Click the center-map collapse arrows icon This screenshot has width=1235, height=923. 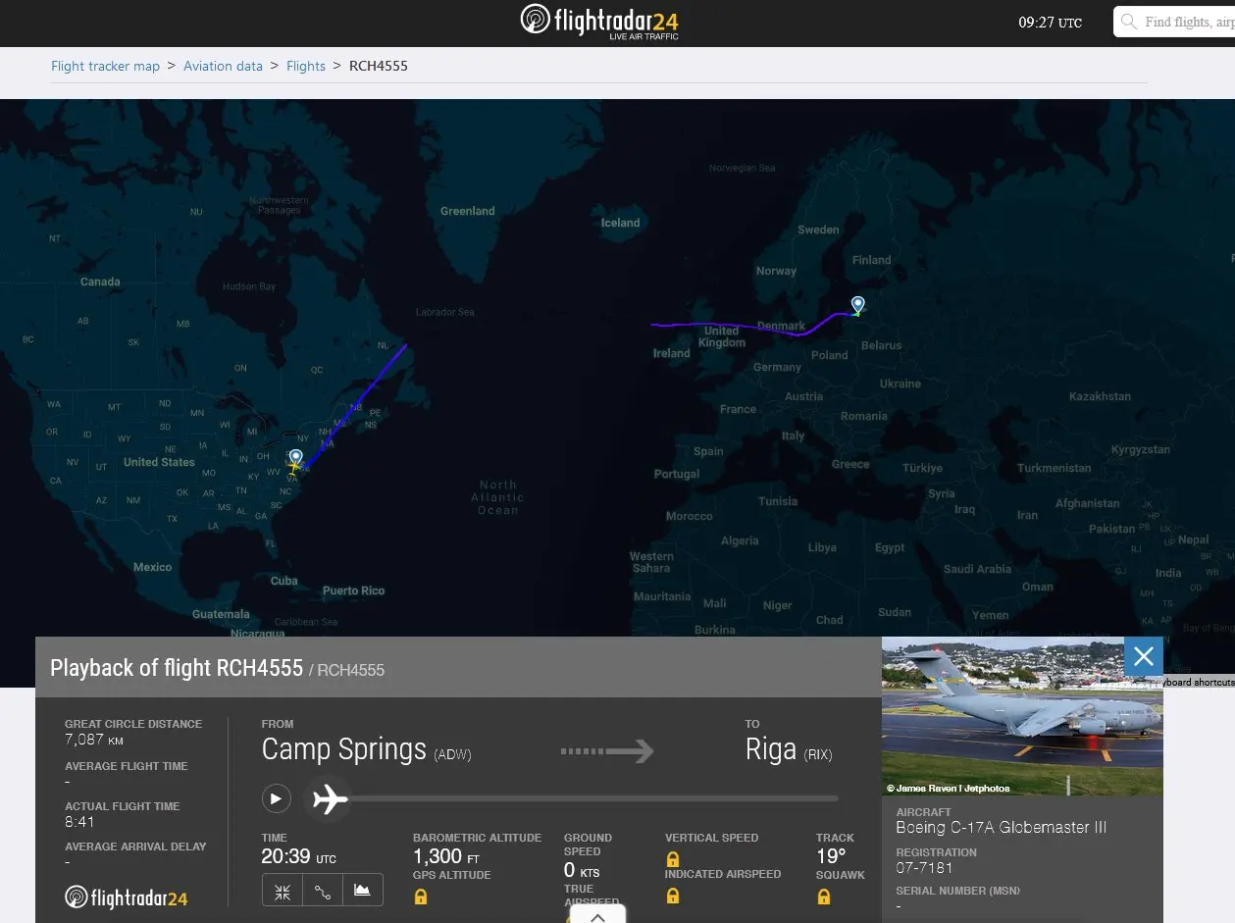283,891
